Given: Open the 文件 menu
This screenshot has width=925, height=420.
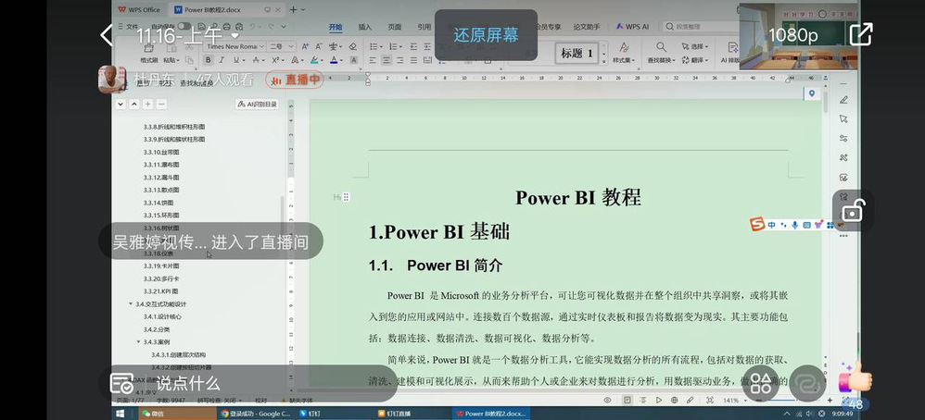Looking at the screenshot, I should [129, 27].
